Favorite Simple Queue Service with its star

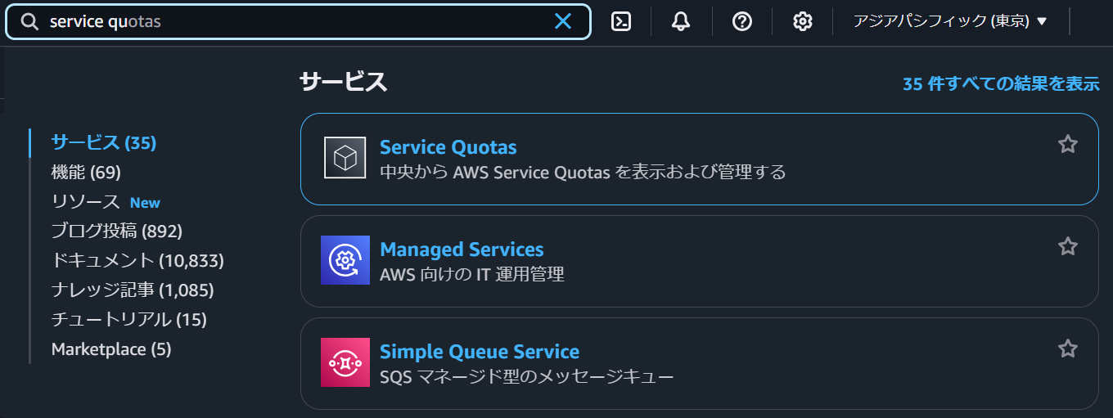point(1068,348)
